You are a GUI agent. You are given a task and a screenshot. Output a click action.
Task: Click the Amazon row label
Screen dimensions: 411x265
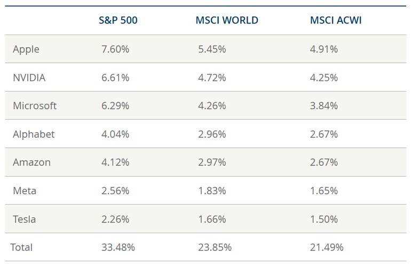(32, 162)
